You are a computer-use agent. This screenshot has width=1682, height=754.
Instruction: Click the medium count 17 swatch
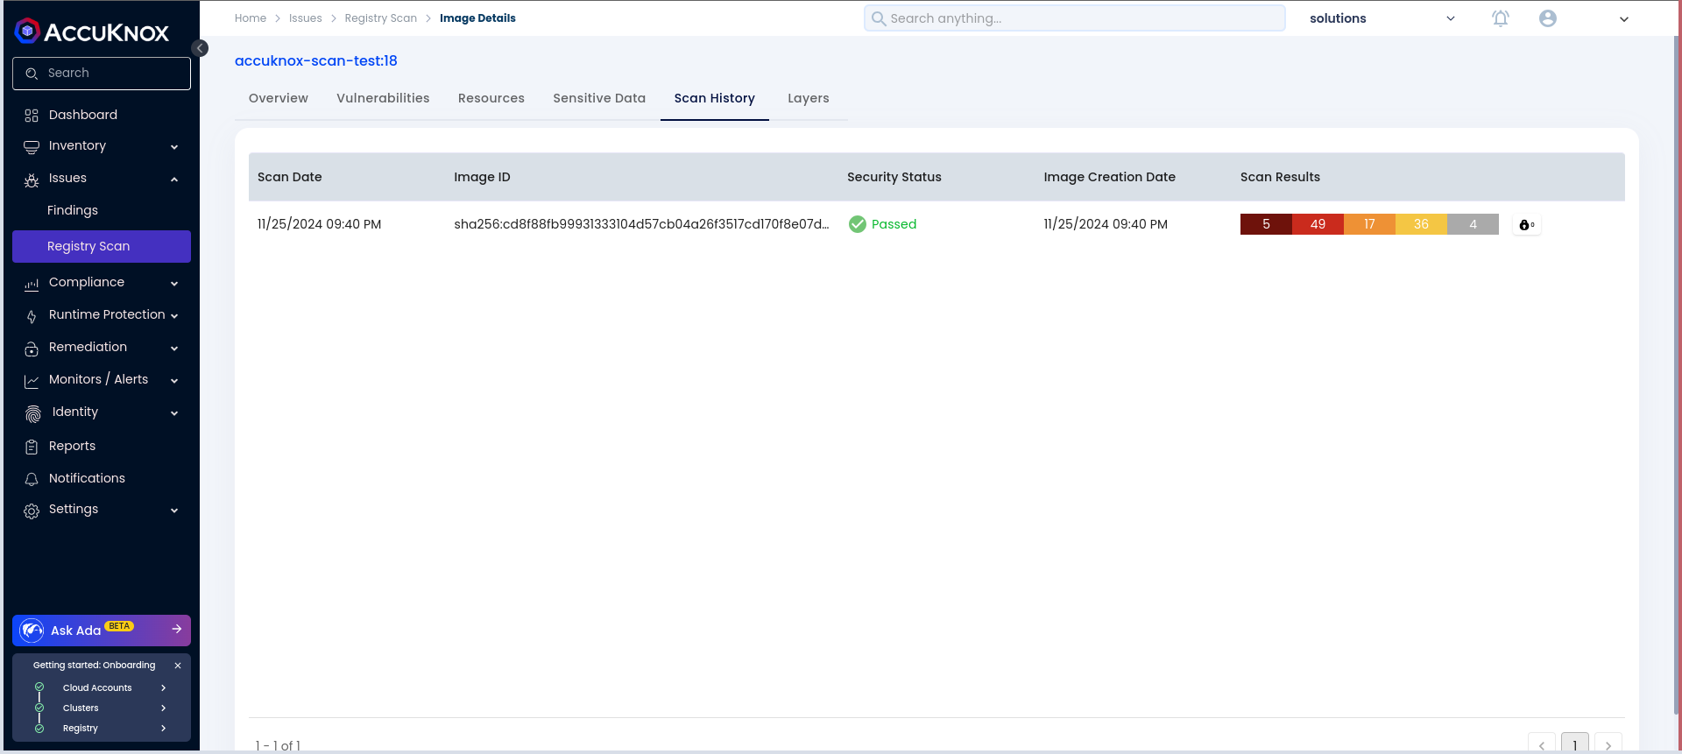(x=1369, y=225)
